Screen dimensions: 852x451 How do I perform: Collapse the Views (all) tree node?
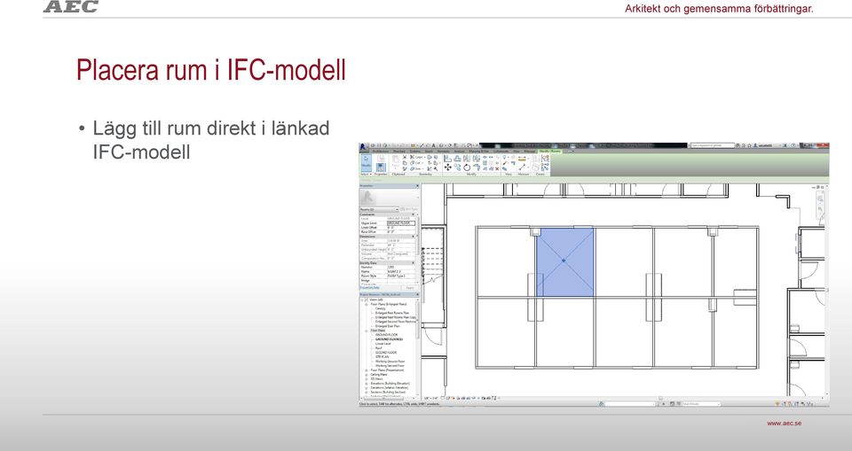tap(362, 299)
